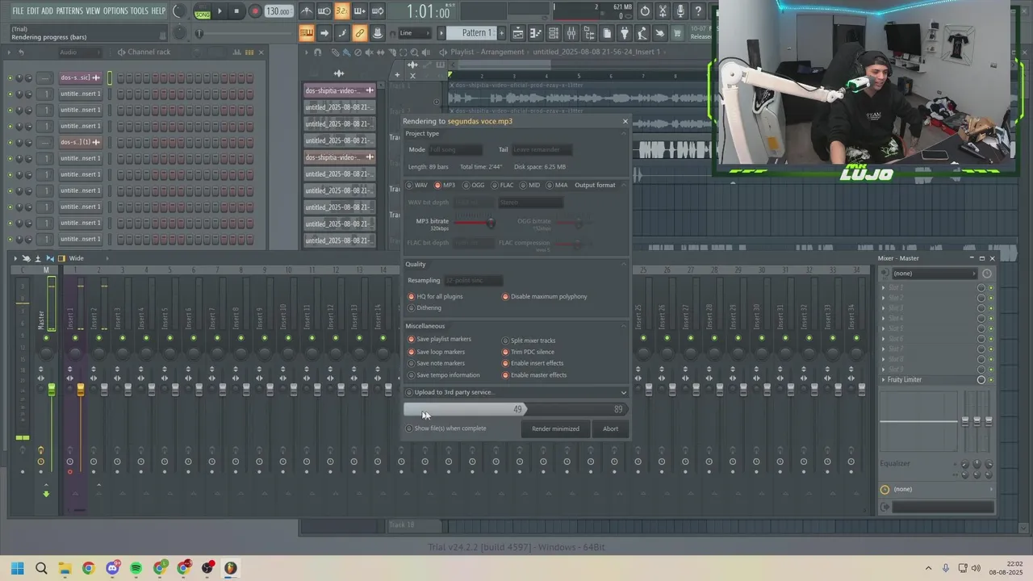Screen dimensions: 1033x581
Task: Click the Windows Start button
Action: pos(18,568)
